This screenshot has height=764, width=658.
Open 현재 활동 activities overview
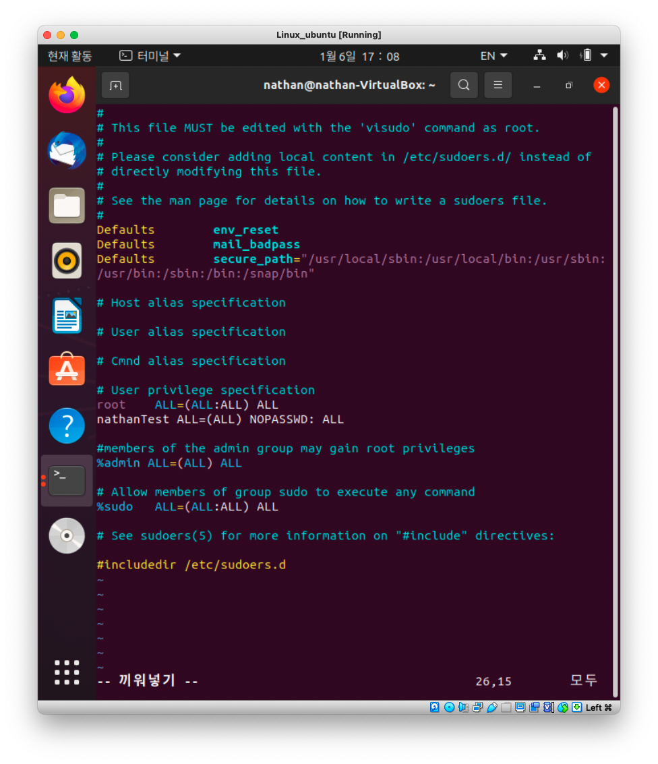tap(69, 56)
